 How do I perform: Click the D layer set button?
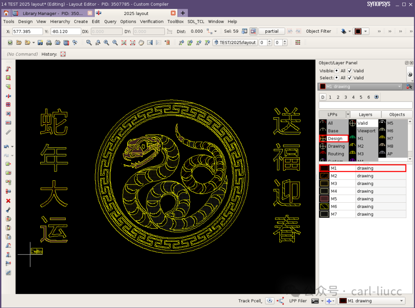coord(323,97)
